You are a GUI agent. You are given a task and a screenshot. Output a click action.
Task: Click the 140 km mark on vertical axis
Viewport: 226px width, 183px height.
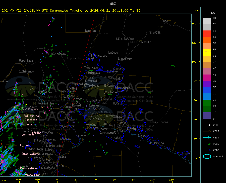194,23
